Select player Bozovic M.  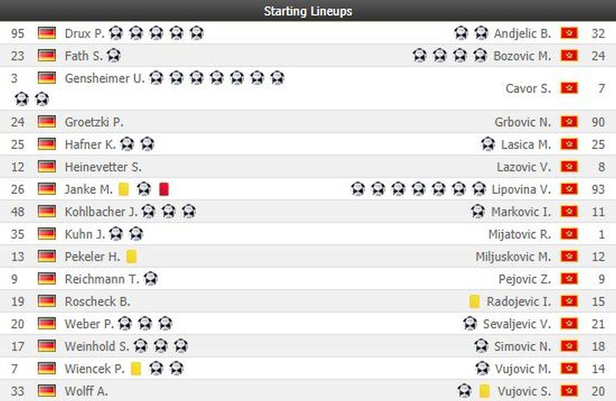pyautogui.click(x=522, y=56)
